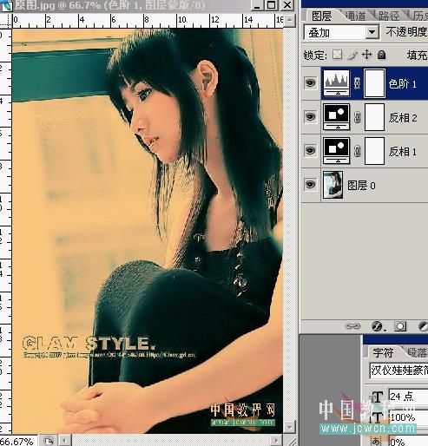The height and width of the screenshot is (446, 428).
Task: Select the 反相 2 layer name
Action: pyautogui.click(x=403, y=117)
